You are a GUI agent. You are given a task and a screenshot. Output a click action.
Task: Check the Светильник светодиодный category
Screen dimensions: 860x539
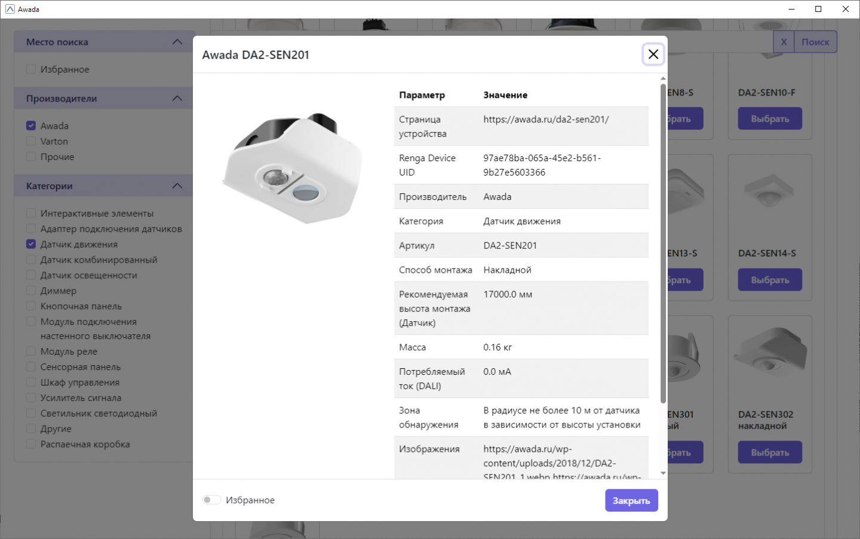(x=31, y=413)
